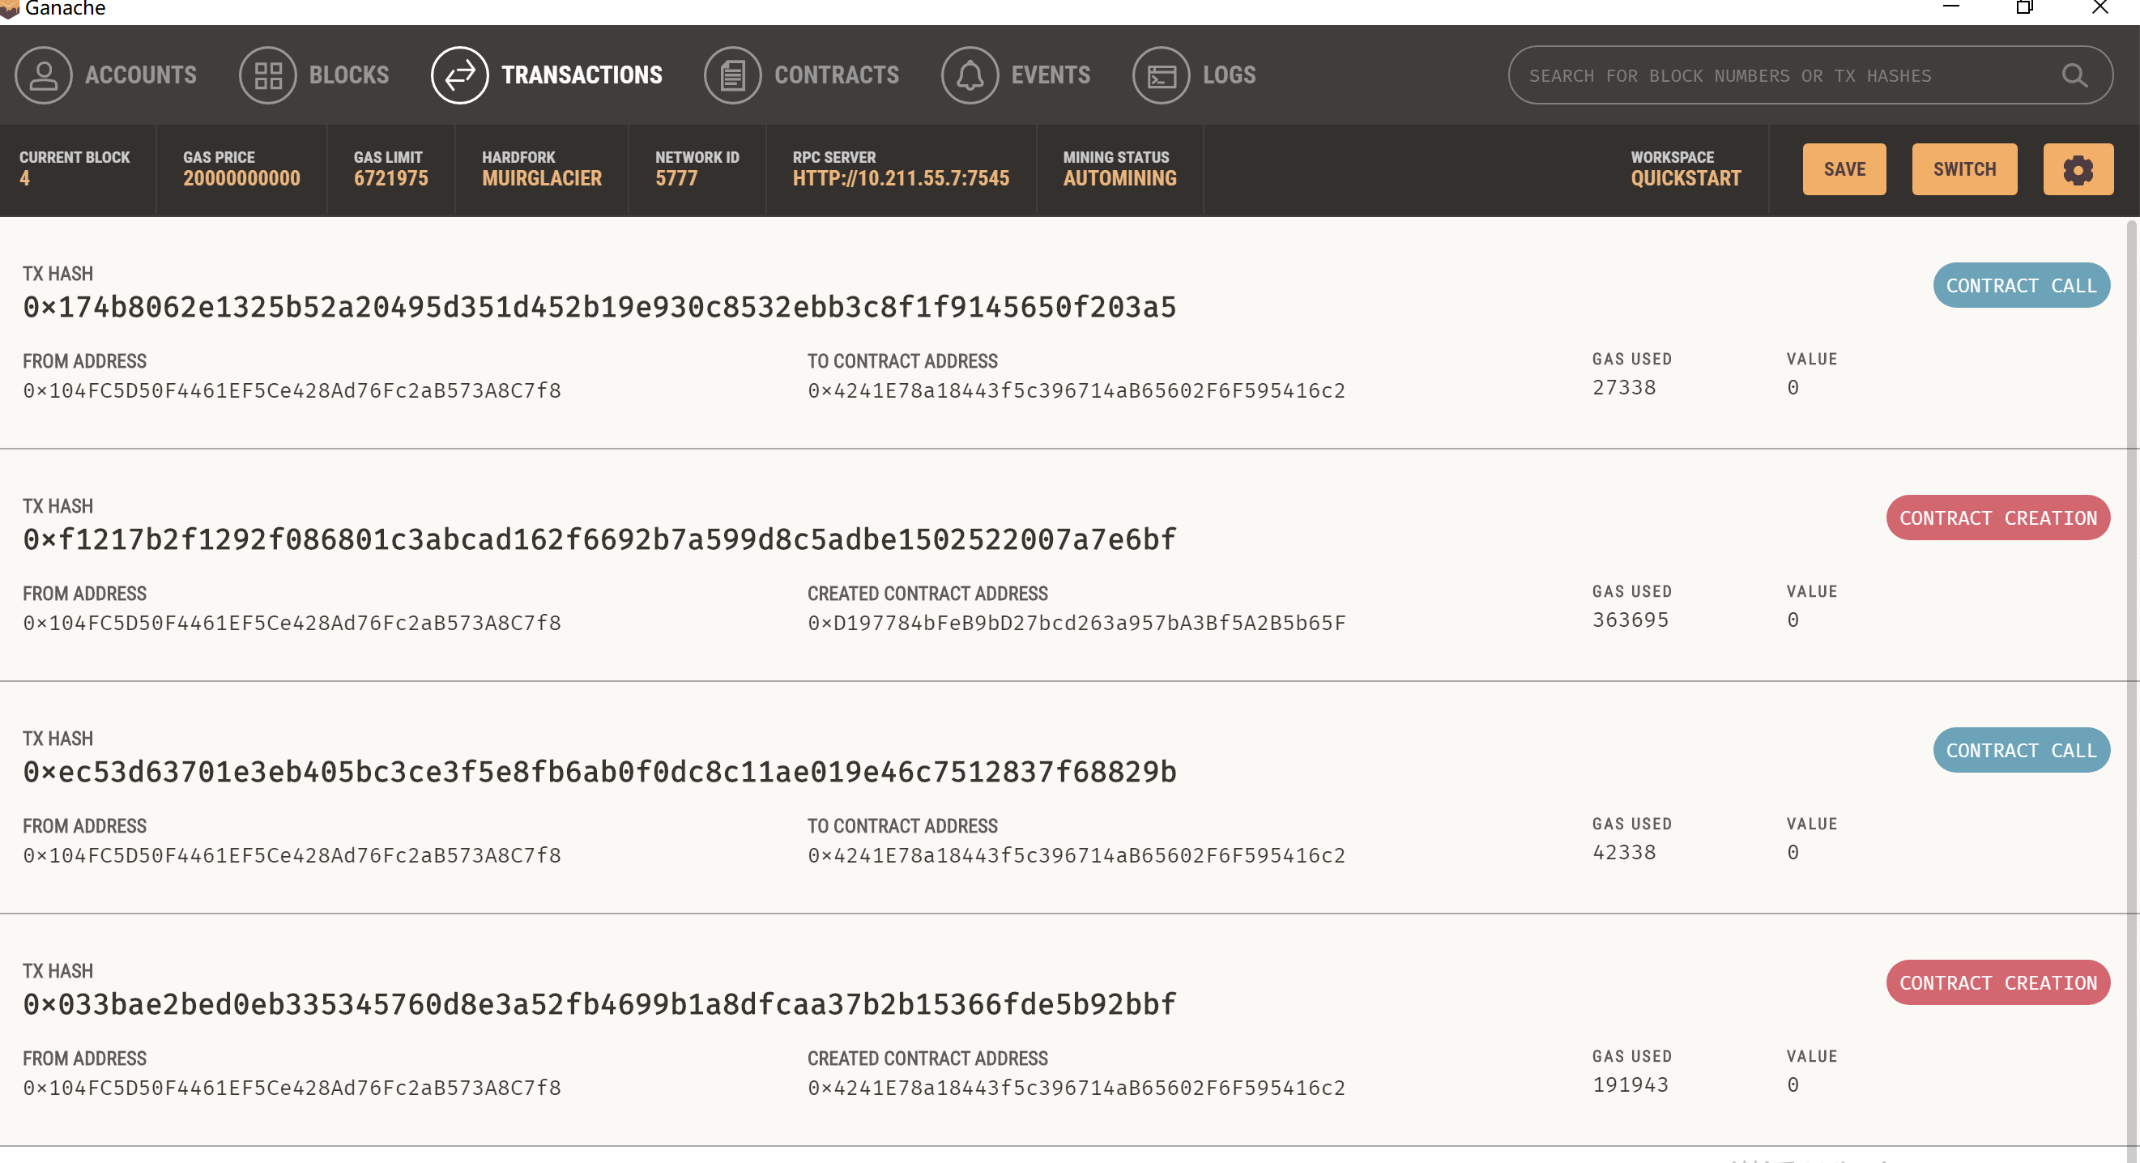Open transaction hash starting 0x033bae2b
This screenshot has height=1163, width=2140.
pos(599,1005)
